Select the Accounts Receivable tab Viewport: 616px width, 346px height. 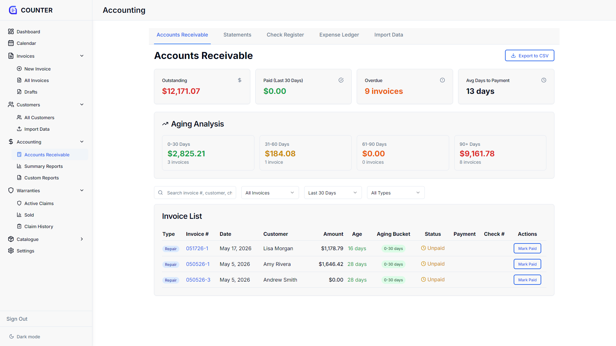pos(182,35)
